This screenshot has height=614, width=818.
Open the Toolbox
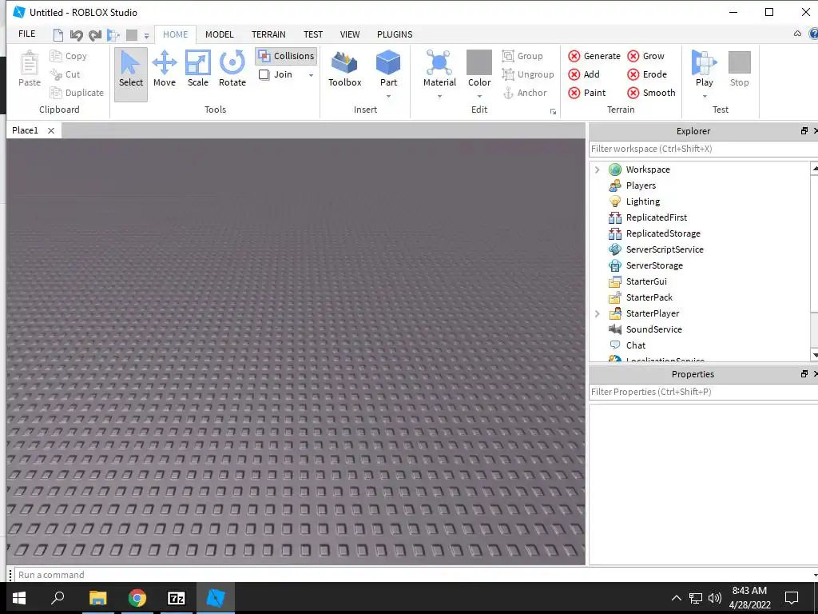(345, 69)
